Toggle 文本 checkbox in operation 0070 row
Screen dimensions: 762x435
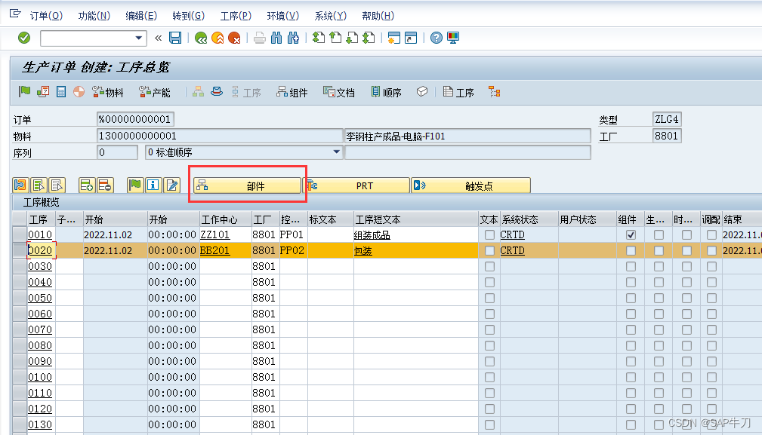[489, 329]
